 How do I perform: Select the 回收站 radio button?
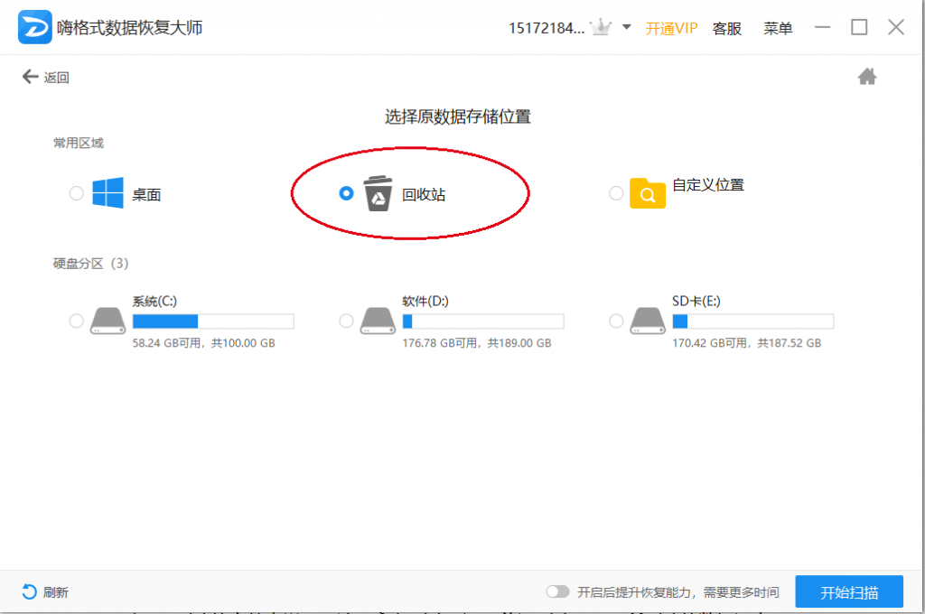coord(346,193)
